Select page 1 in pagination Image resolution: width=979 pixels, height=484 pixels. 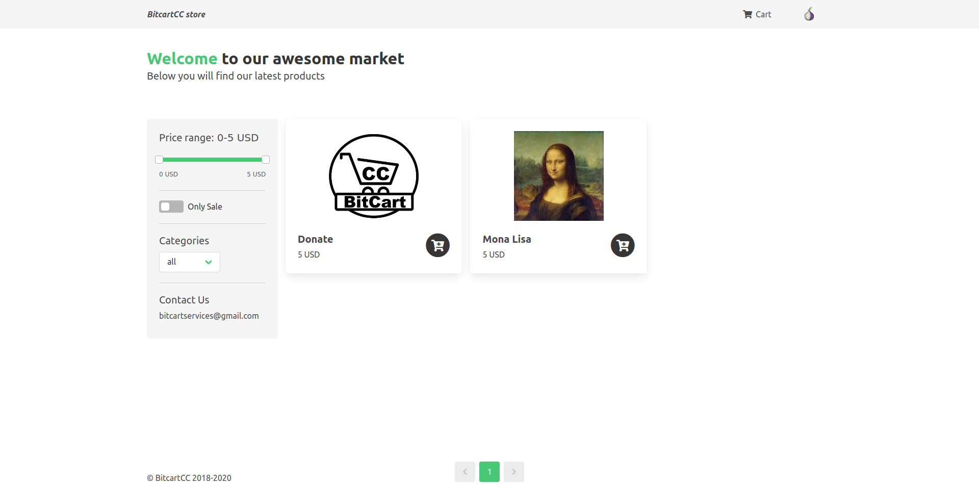point(489,472)
